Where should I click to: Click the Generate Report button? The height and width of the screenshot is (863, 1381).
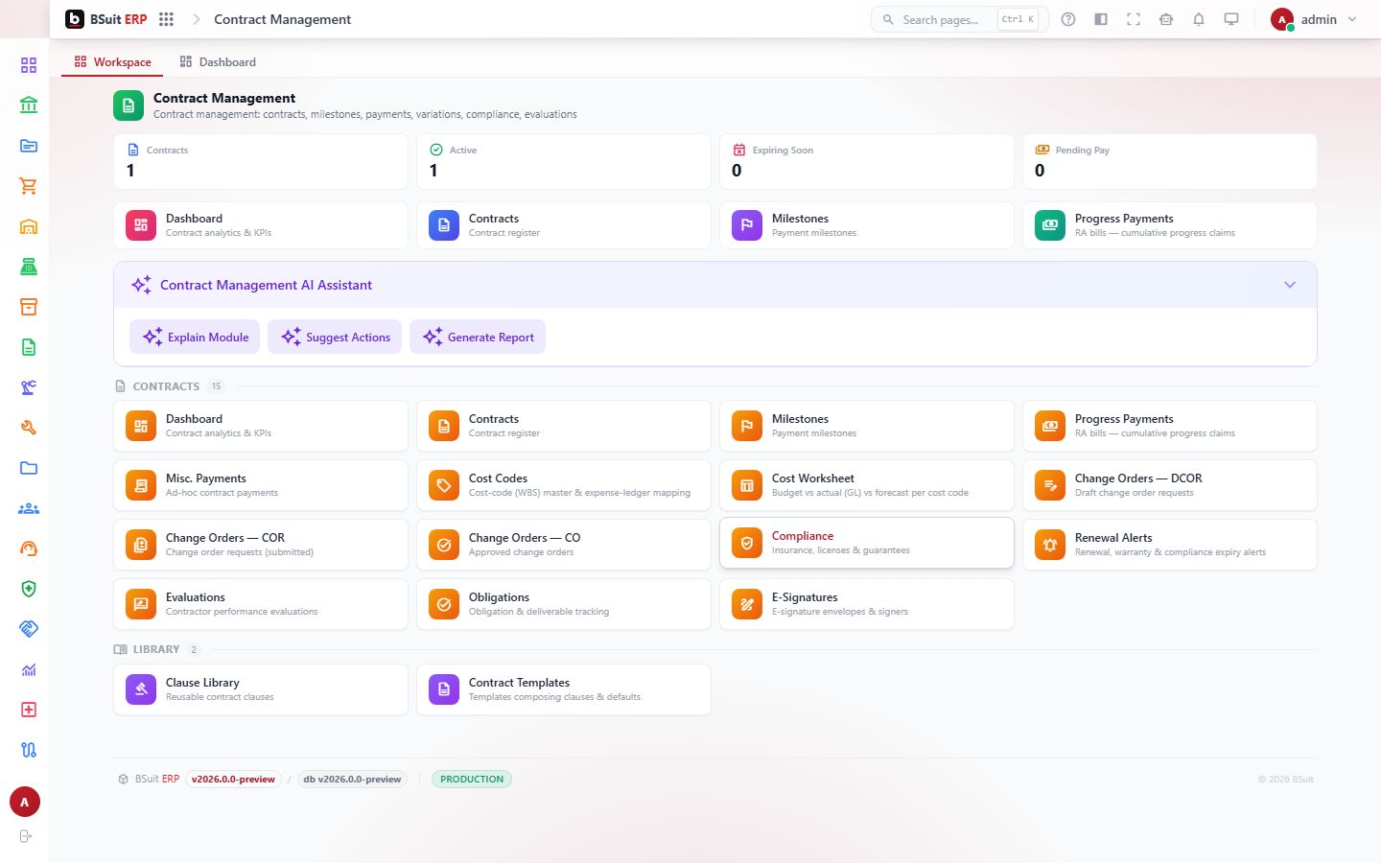pyautogui.click(x=478, y=337)
